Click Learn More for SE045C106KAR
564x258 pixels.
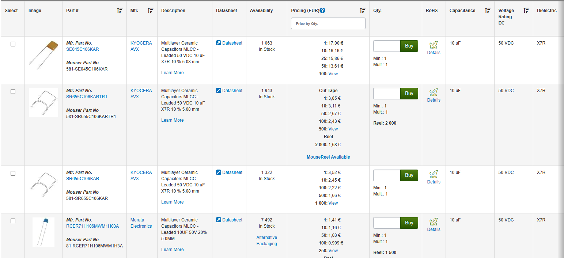pyautogui.click(x=173, y=73)
